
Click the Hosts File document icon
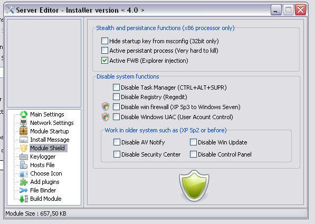pos(24,165)
